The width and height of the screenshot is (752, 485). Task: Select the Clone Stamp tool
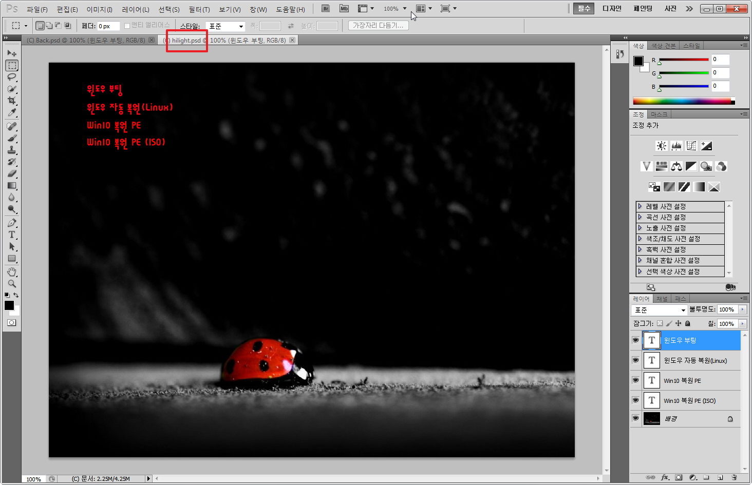12,150
